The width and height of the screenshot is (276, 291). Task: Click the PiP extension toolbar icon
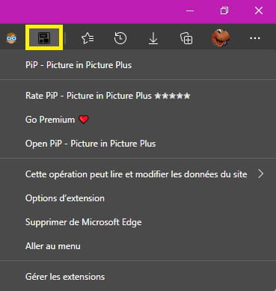[44, 37]
